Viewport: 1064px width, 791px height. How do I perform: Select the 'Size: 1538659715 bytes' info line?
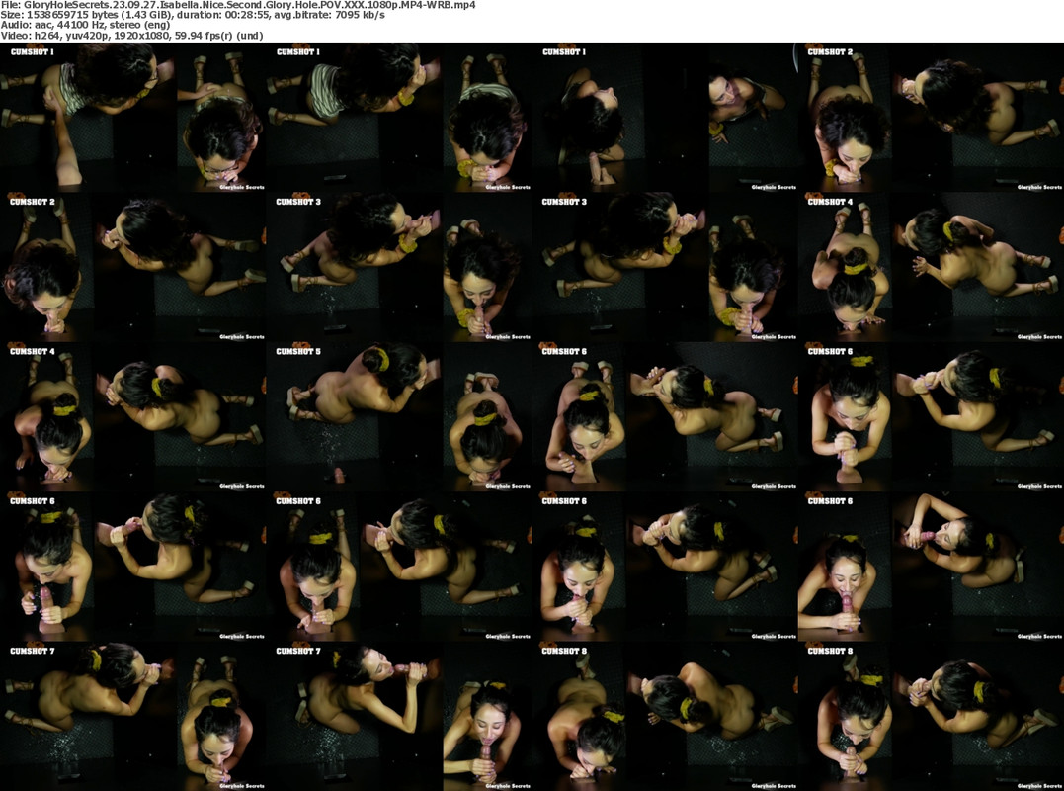[x=193, y=15]
